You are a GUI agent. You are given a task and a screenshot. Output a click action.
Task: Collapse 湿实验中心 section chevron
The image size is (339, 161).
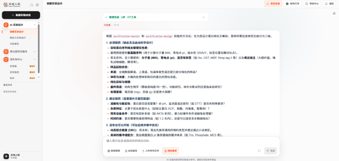(x=34, y=59)
